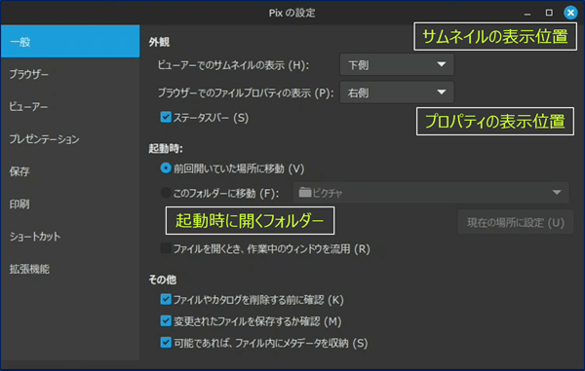The width and height of the screenshot is (585, 371).
Task: Open the thumbnail position dropdown showing 下側
Action: pyautogui.click(x=397, y=64)
